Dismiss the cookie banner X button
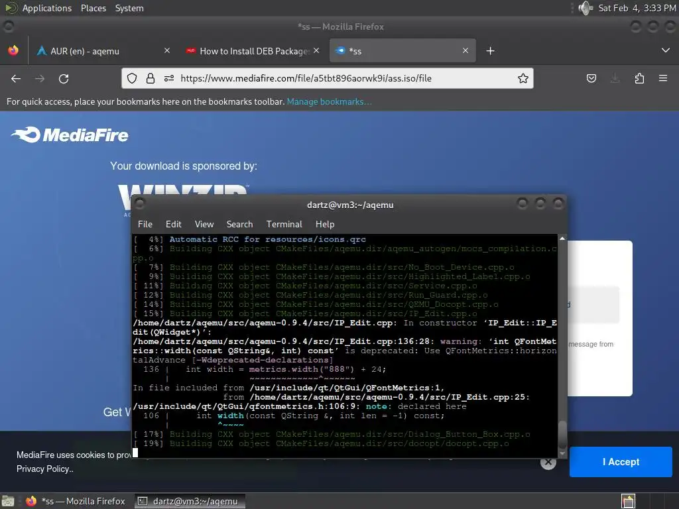The image size is (679, 509). pyautogui.click(x=548, y=462)
